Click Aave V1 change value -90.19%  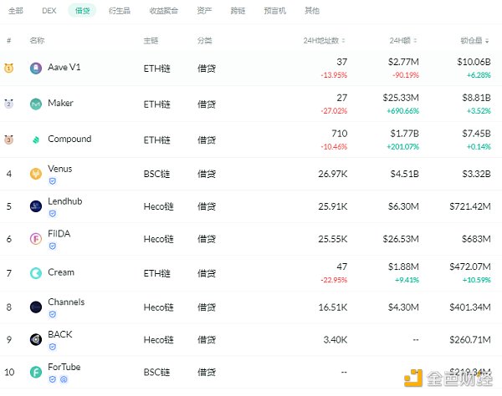click(x=406, y=75)
